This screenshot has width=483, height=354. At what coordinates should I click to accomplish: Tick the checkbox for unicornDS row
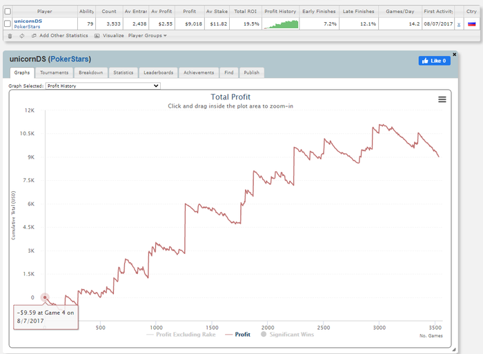click(x=8, y=23)
